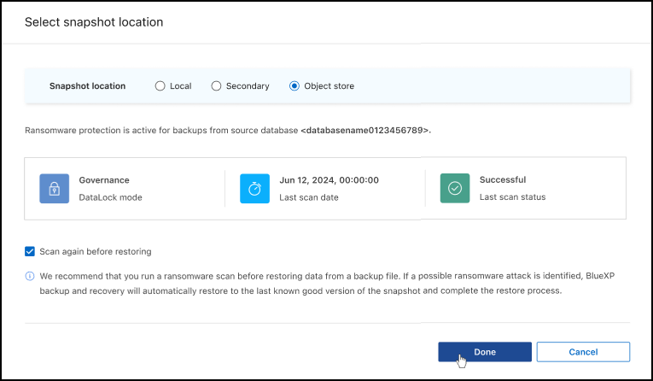Choose the Secondary snapshot location radio

pyautogui.click(x=216, y=86)
